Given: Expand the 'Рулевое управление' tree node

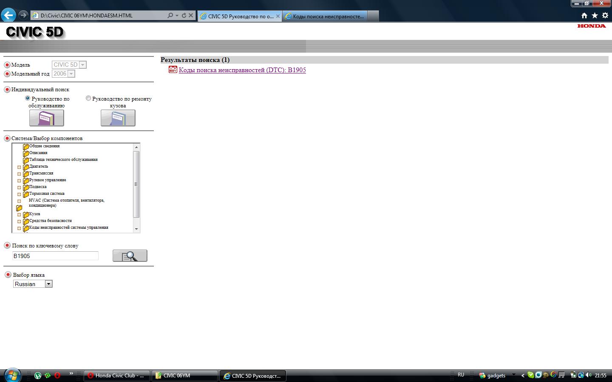Looking at the screenshot, I should (x=19, y=181).
